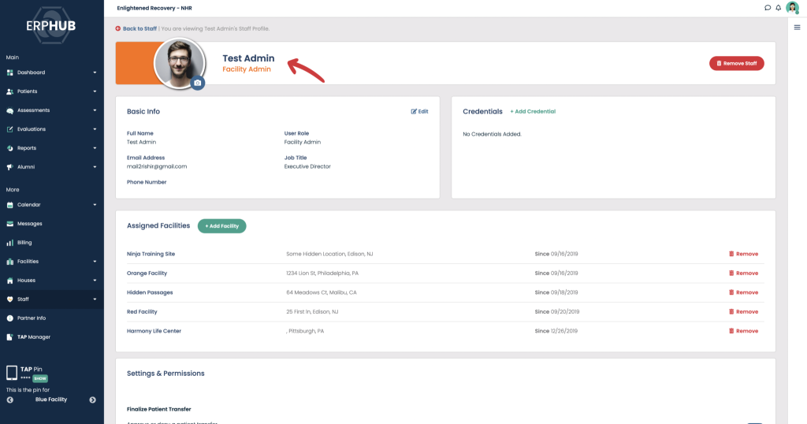Click the Hidden Passages name
The width and height of the screenshot is (807, 424).
coord(150,292)
